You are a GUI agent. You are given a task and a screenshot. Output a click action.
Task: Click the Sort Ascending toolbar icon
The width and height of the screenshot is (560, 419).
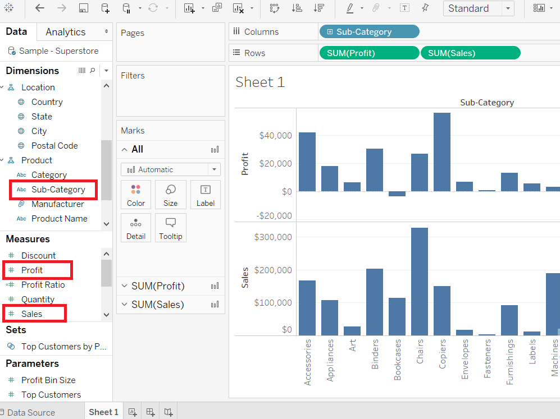click(x=297, y=8)
